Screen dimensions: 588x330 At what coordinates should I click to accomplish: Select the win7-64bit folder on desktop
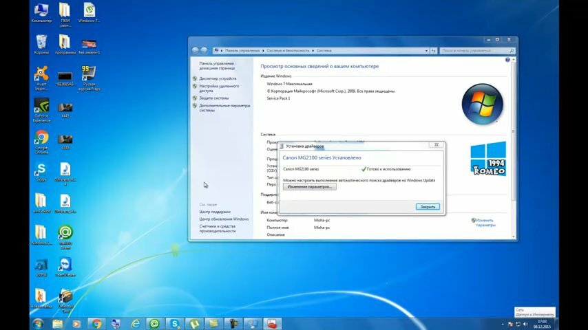[41, 203]
